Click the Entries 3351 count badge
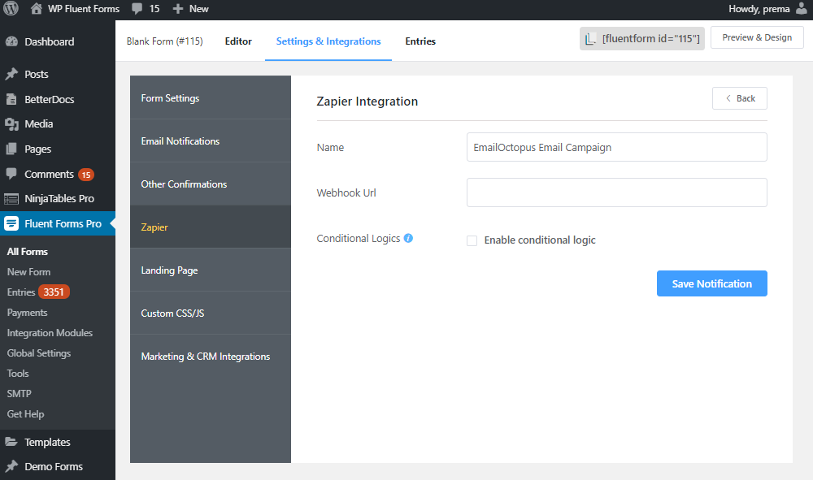Viewport: 813px width, 480px height. click(x=54, y=292)
